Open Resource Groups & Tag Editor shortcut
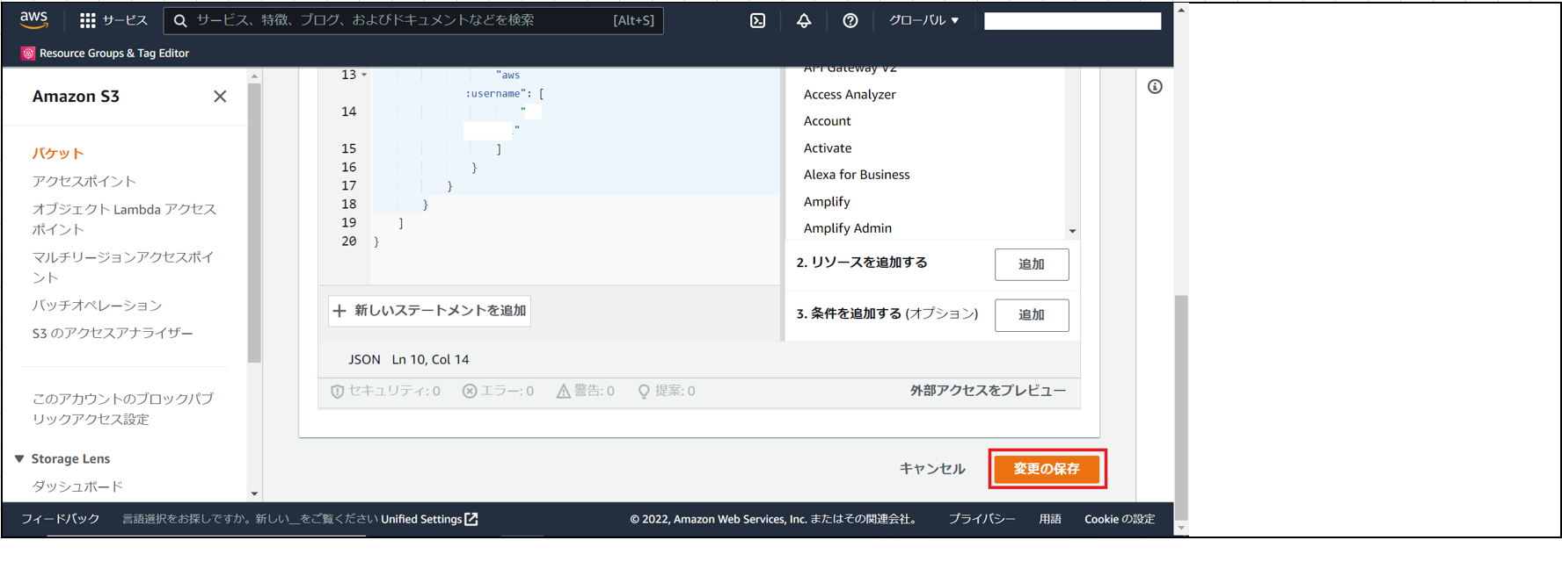Screen dimensions: 1562x569 pos(106,54)
